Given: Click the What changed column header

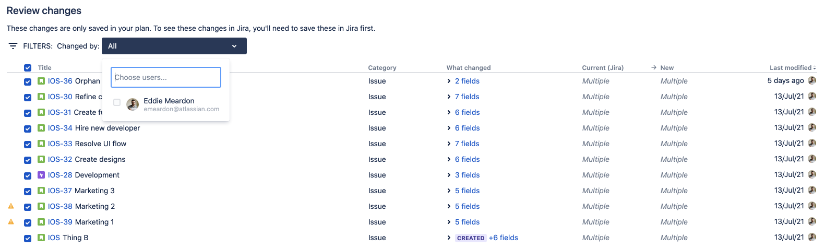Looking at the screenshot, I should (x=468, y=68).
